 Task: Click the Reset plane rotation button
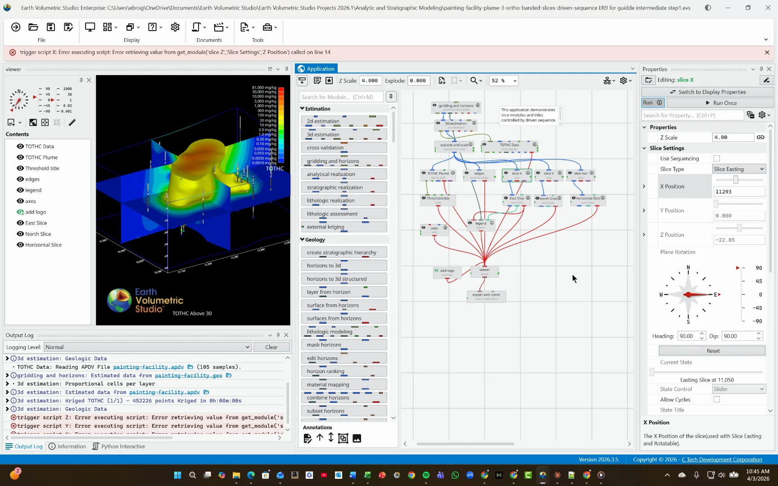713,351
